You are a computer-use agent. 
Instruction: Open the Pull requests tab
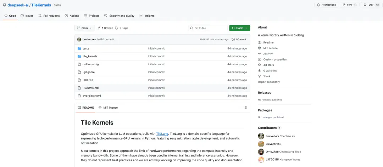(x=49, y=16)
